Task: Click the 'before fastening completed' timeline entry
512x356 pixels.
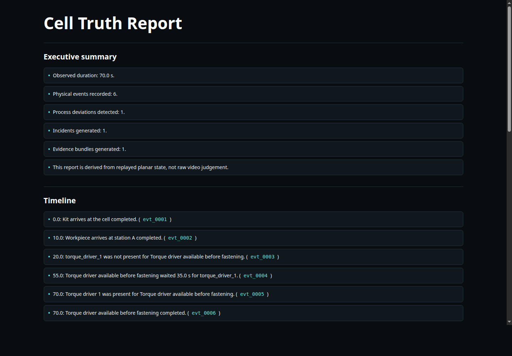Action: tap(253, 313)
